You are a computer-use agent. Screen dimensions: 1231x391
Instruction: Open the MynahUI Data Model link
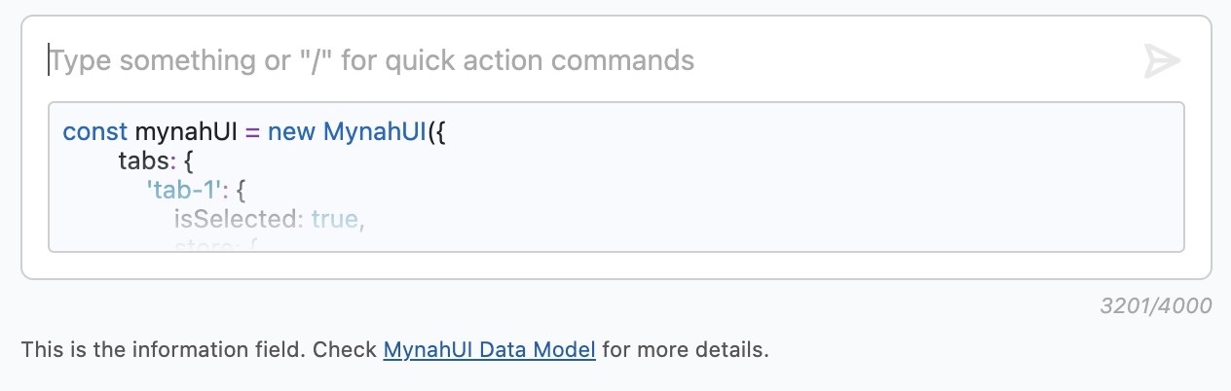point(489,349)
